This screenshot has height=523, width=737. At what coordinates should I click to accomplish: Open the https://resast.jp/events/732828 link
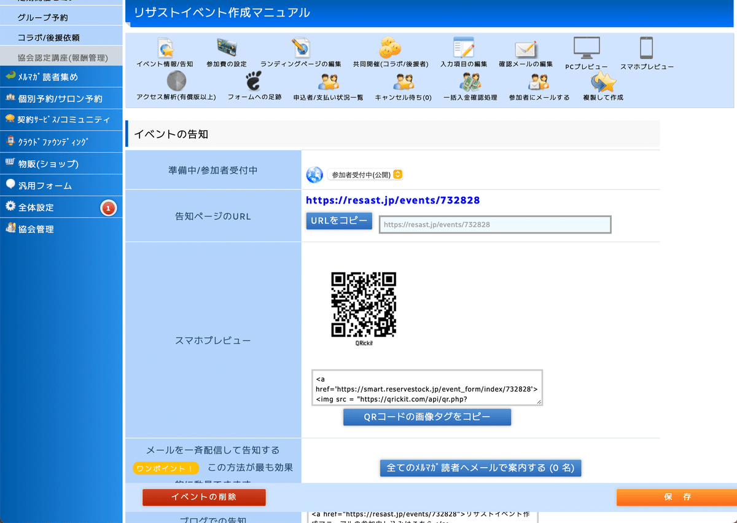point(393,200)
